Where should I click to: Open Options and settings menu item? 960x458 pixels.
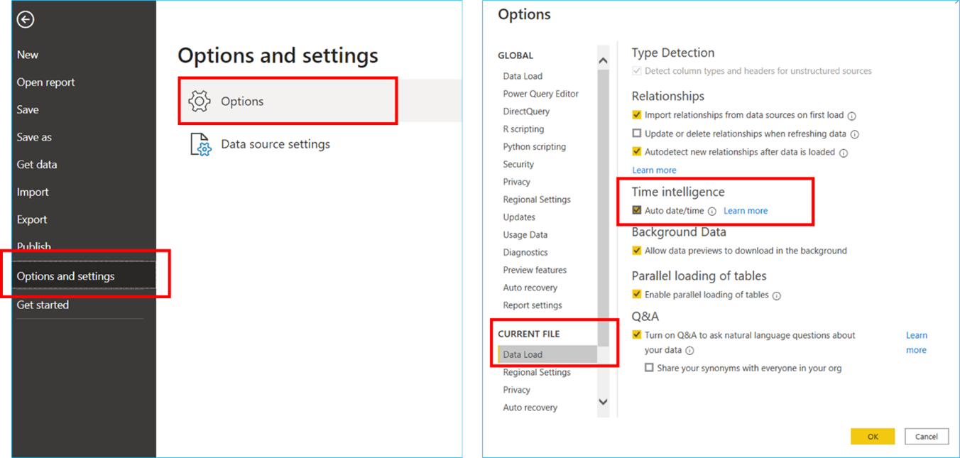(65, 276)
